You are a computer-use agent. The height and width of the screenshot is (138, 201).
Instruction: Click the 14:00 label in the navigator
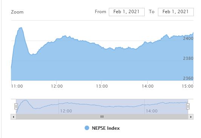point(152,111)
